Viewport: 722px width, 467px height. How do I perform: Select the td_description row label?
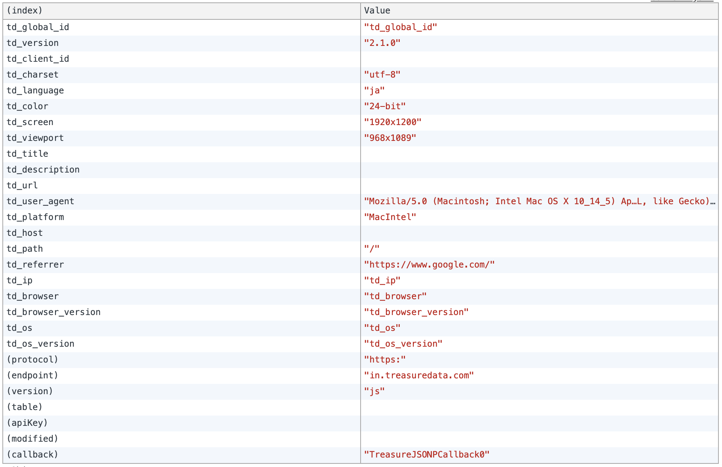tap(43, 170)
